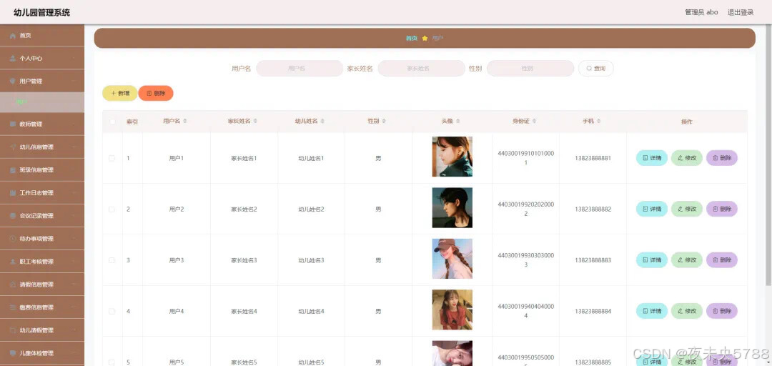The width and height of the screenshot is (772, 366).
Task: Expand the 工作日志管理 submenu arrow
Action: click(x=73, y=192)
